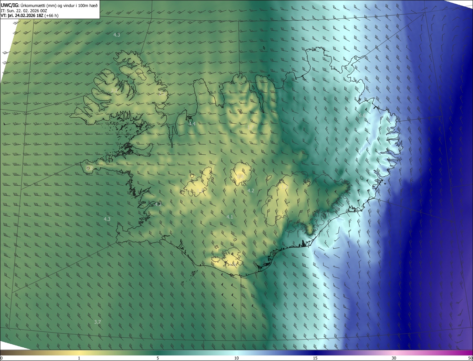This screenshot has width=473, height=361.
Task: Click the '10' tick on the color scale
Action: point(236,358)
